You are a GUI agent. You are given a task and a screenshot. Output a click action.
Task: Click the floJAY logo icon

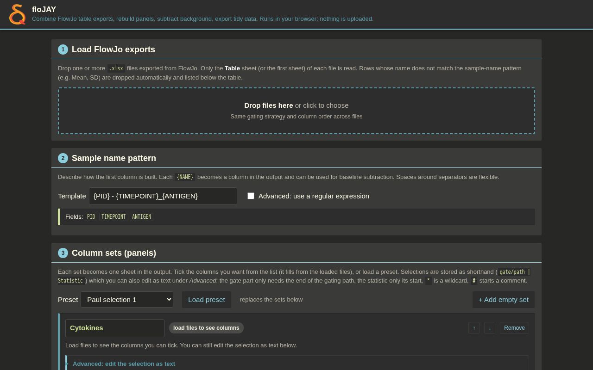pos(17,14)
